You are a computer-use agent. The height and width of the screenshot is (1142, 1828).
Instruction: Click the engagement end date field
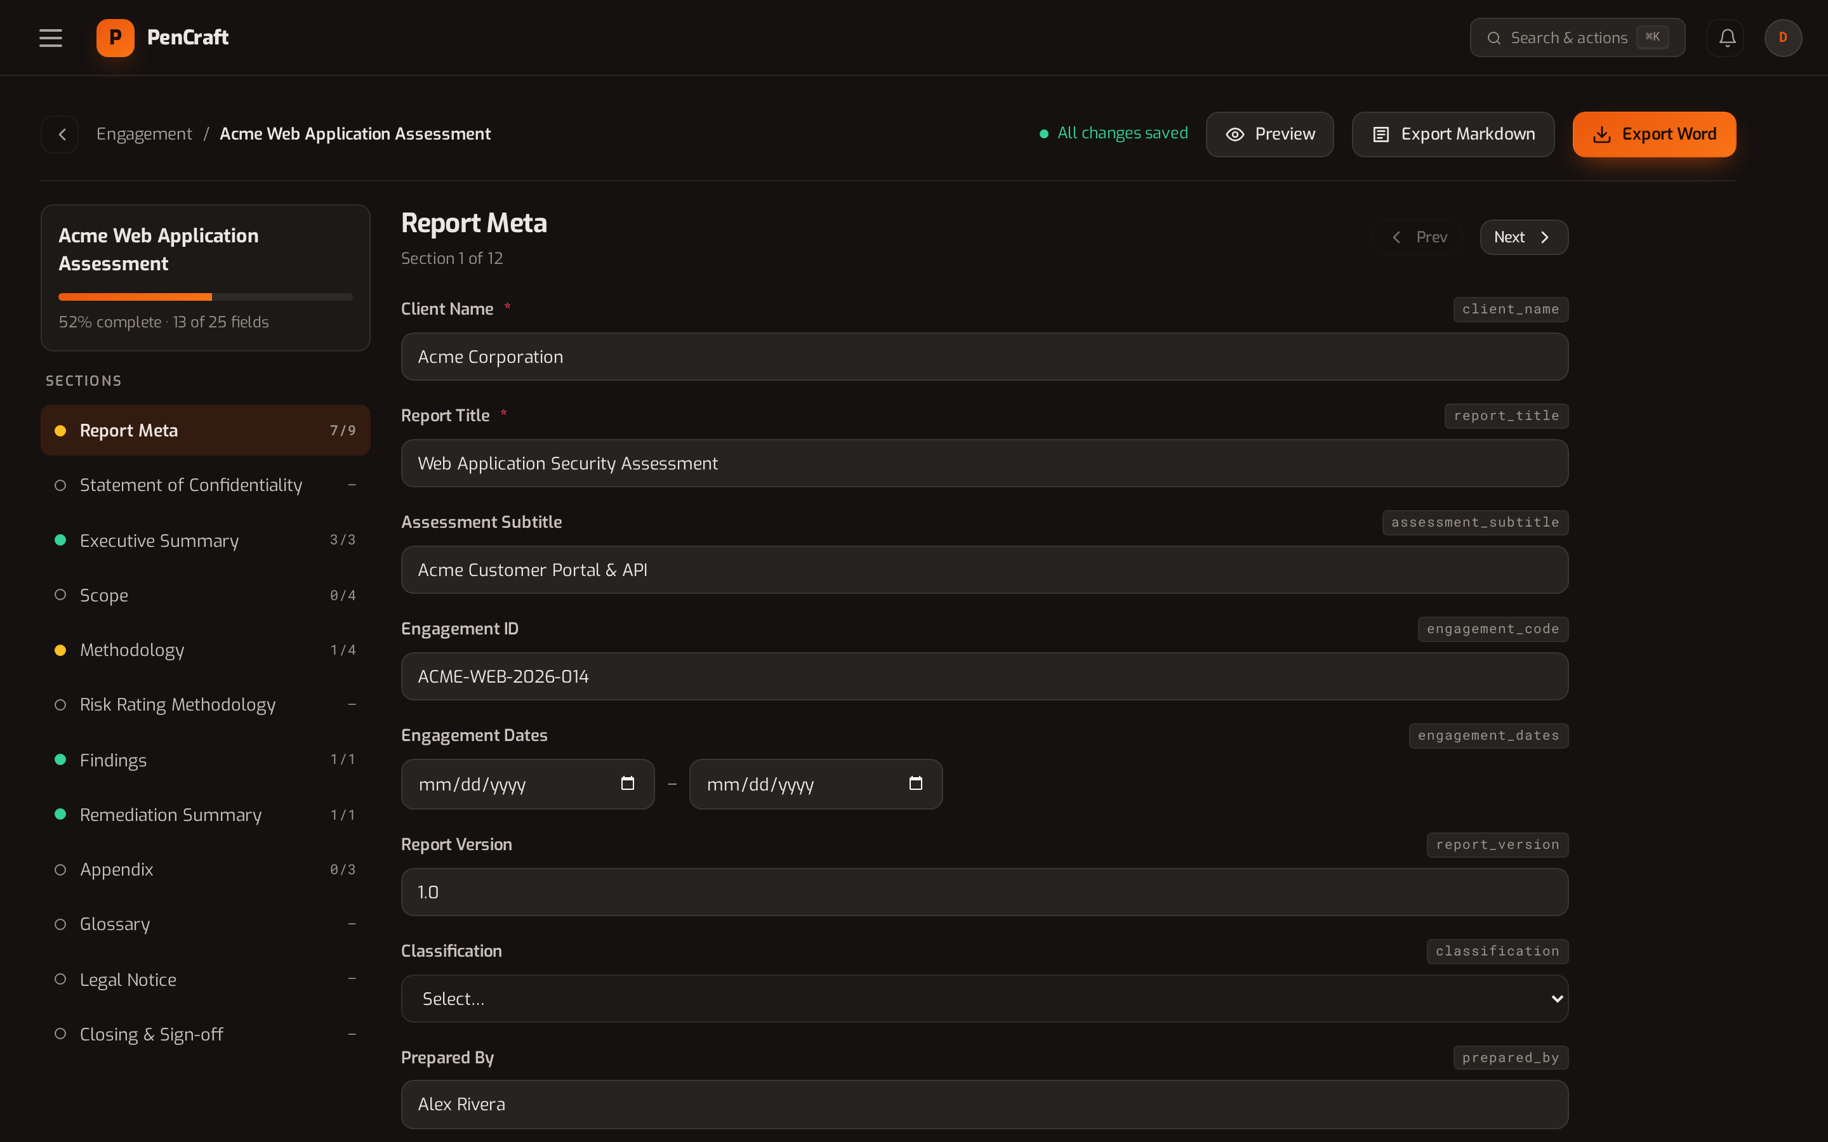click(x=816, y=784)
